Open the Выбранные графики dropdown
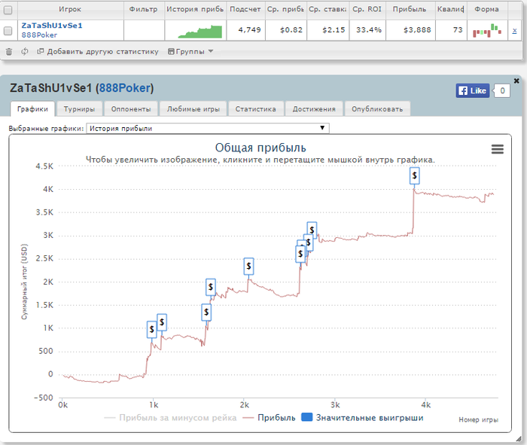The image size is (527, 445). point(208,128)
